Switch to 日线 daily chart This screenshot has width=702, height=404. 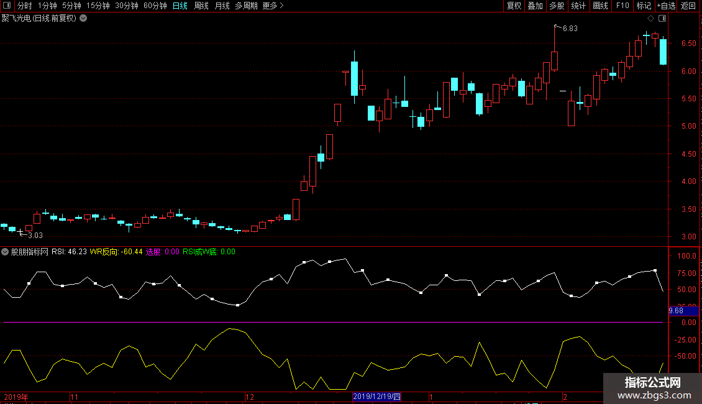pos(180,6)
